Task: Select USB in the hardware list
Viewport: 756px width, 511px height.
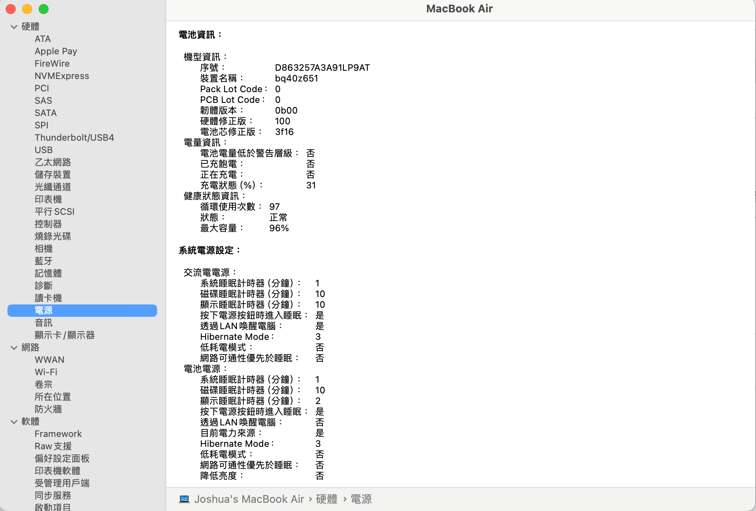Action: [44, 150]
